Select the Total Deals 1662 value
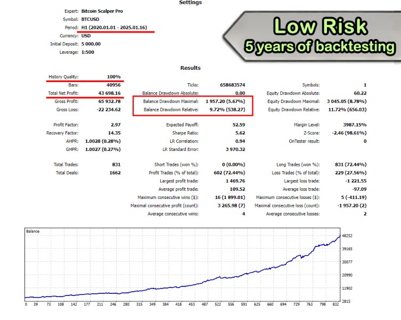401x320 pixels. click(x=115, y=173)
